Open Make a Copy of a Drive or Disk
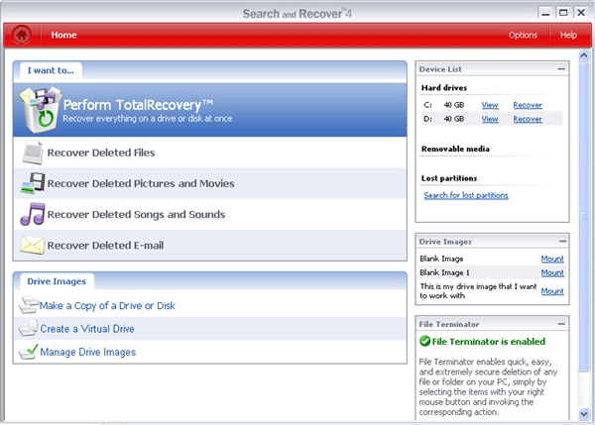Image resolution: width=595 pixels, height=425 pixels. (107, 305)
